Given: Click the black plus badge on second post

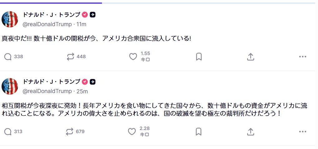Looking at the screenshot, I should (x=93, y=82).
